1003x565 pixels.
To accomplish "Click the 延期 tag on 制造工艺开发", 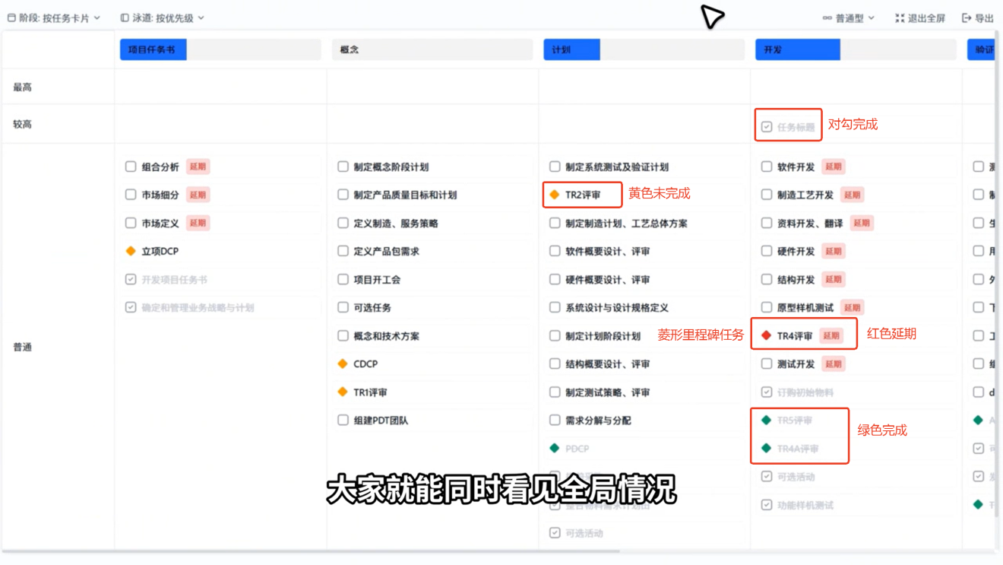I will coord(853,195).
